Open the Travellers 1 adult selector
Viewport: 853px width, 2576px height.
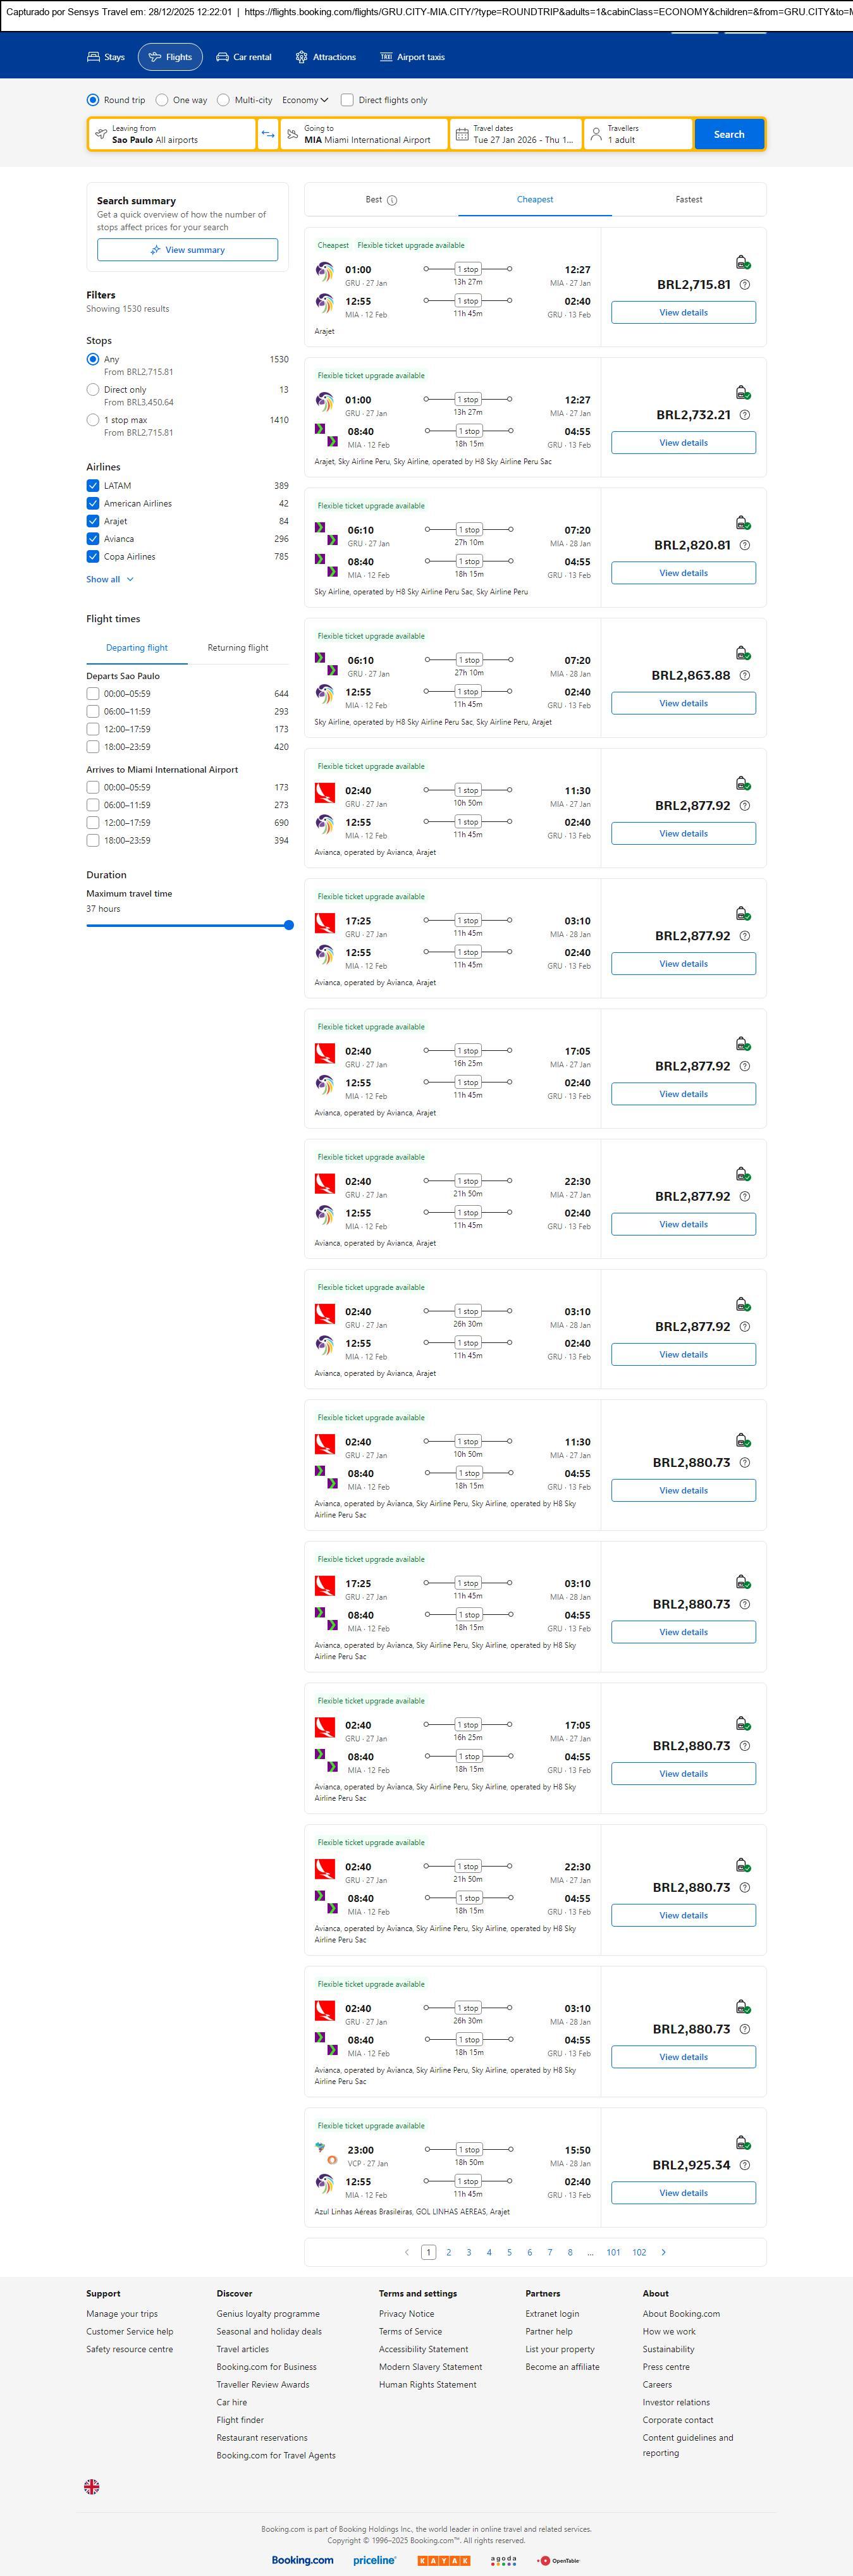(638, 134)
